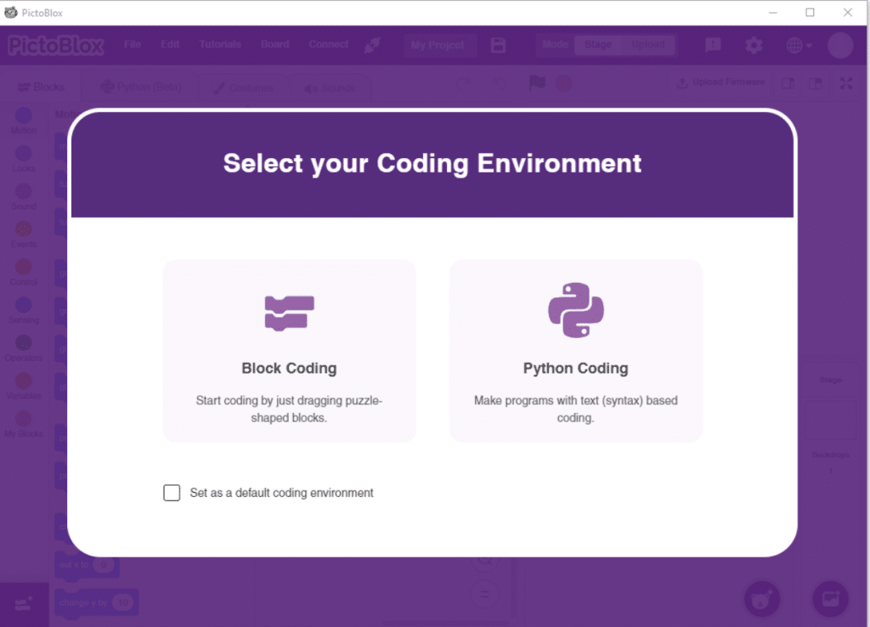Choose the Python Coding environment card

[575, 350]
